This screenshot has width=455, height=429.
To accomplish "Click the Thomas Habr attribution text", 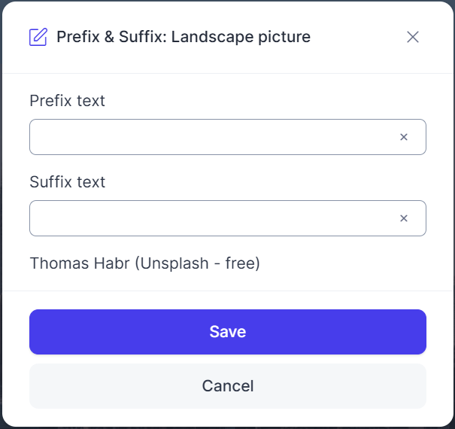I will click(145, 263).
